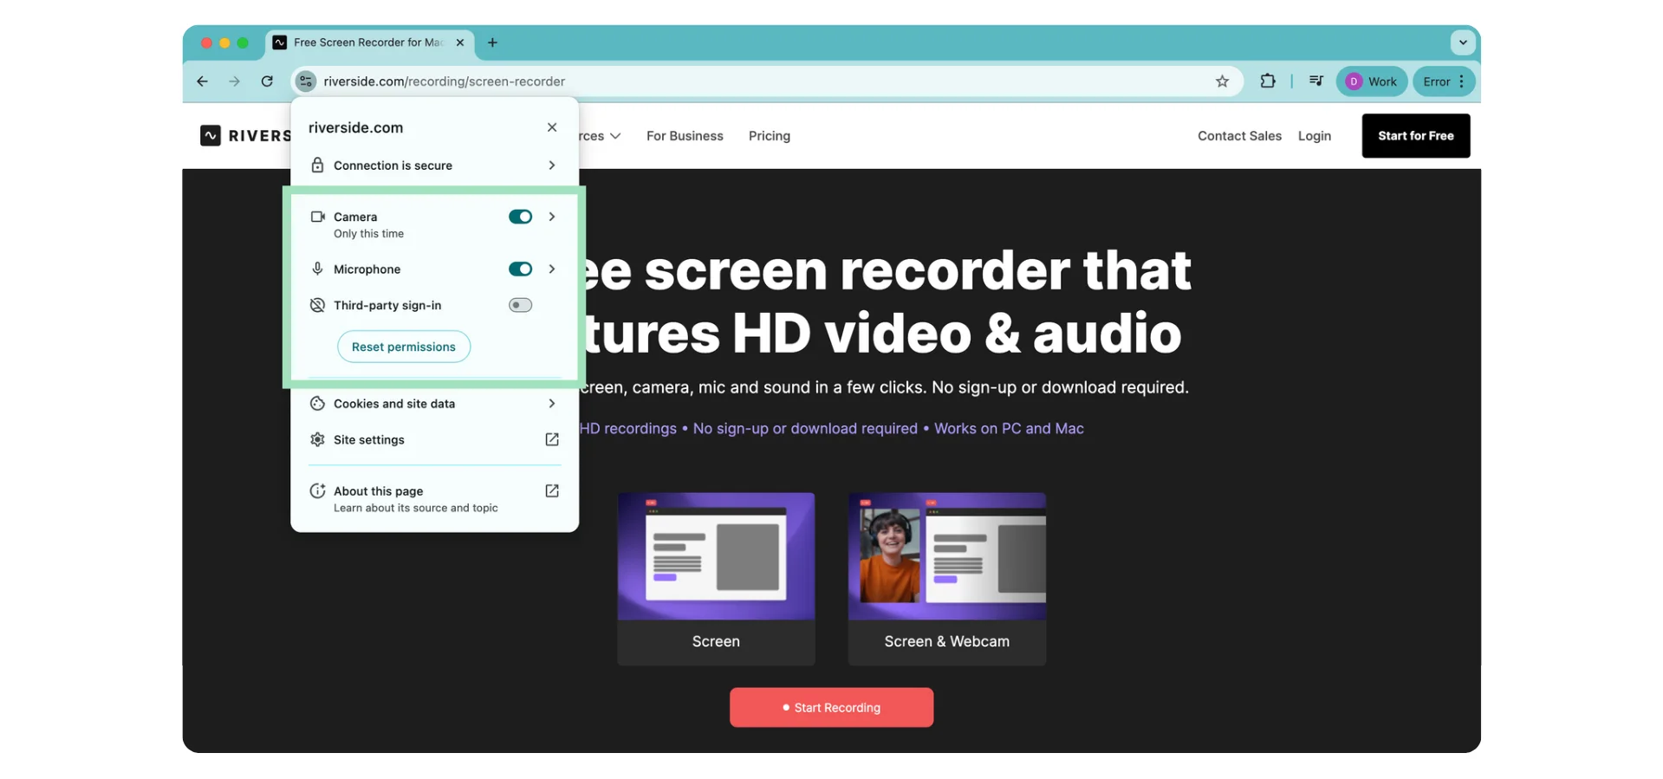Click the Riverside logo icon
This screenshot has height=779, width=1663.
210,136
